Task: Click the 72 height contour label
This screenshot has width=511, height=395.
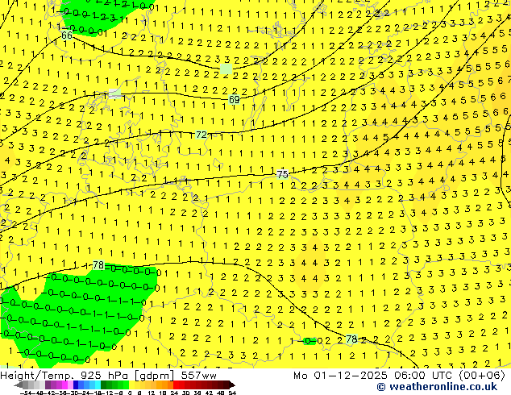Action: tap(201, 135)
